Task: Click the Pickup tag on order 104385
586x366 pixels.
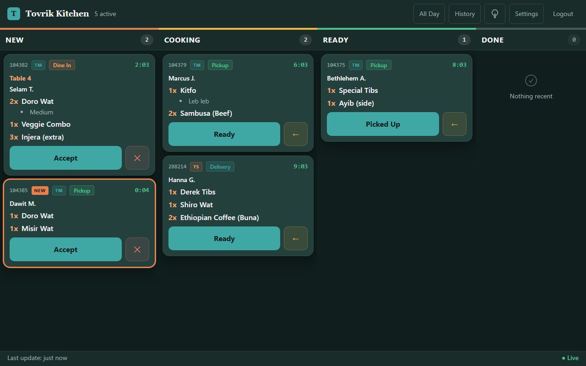Action: tap(82, 190)
